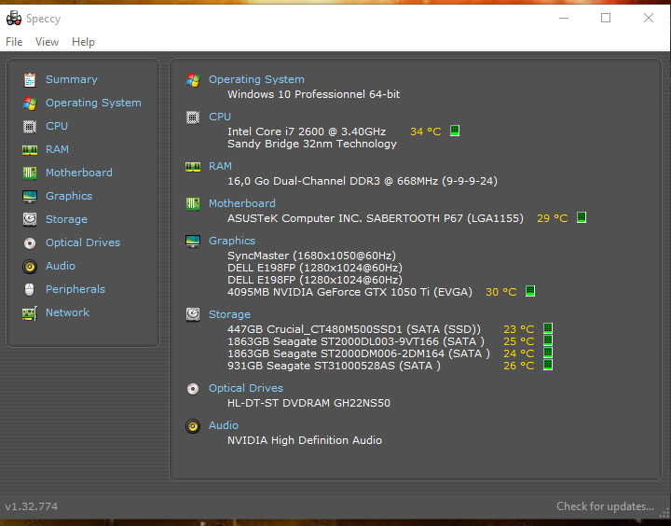Open the RAM section in sidebar
This screenshot has width=671, height=526.
(x=57, y=149)
